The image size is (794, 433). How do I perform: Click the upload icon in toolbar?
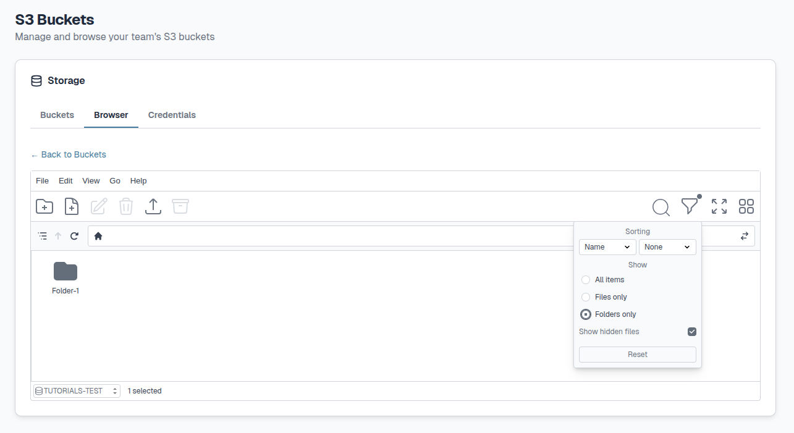click(153, 206)
